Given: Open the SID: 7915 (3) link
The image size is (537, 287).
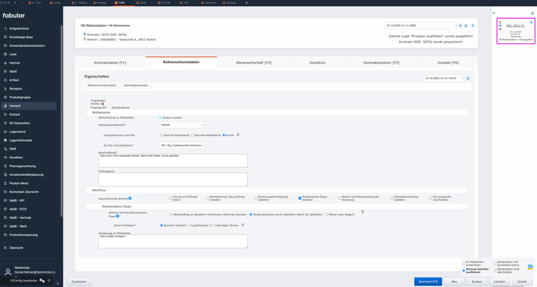Looking at the screenshot, I should (x=515, y=26).
